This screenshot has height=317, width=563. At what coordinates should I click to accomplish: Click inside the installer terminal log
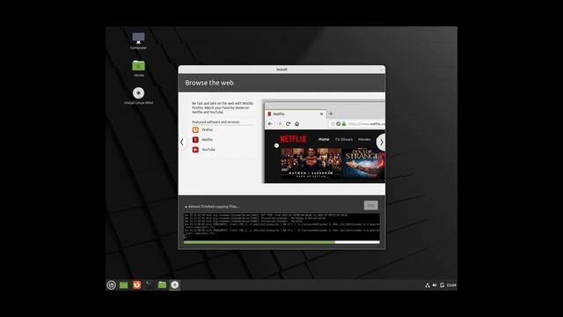[x=281, y=226]
